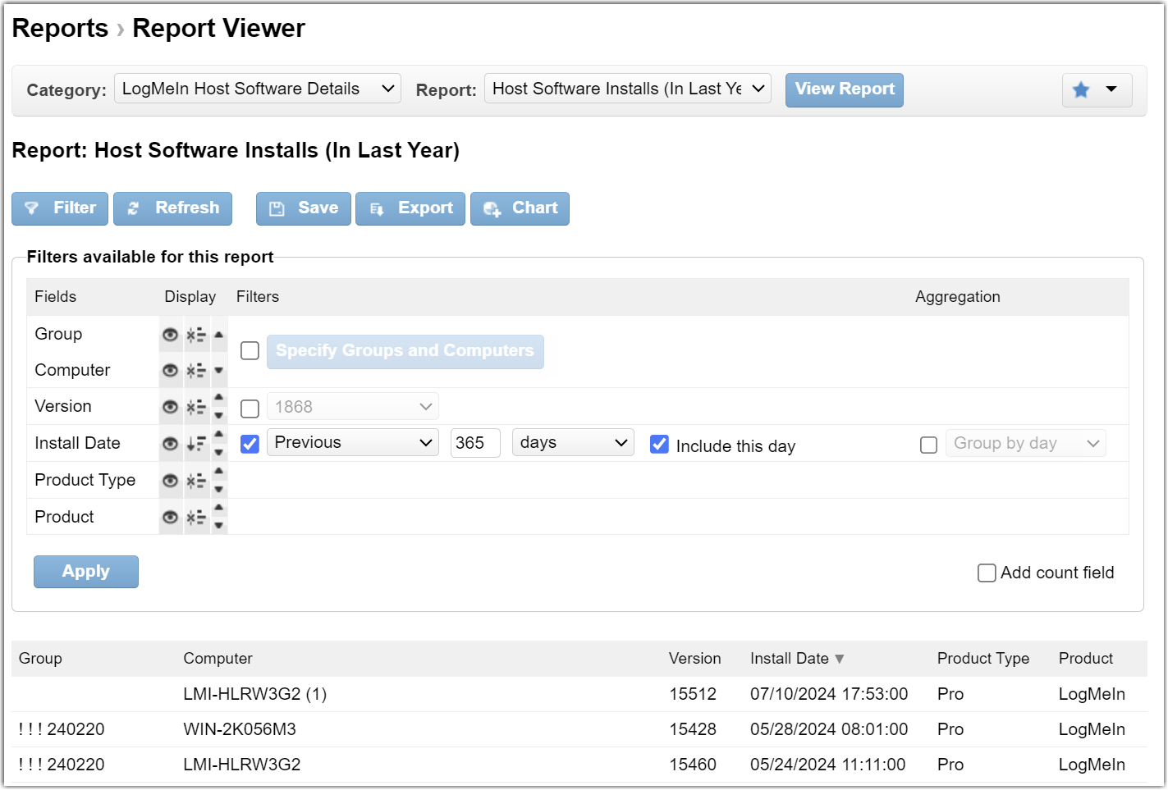Toggle visibility eye for the Product field
This screenshot has width=1168, height=790.
pos(170,518)
